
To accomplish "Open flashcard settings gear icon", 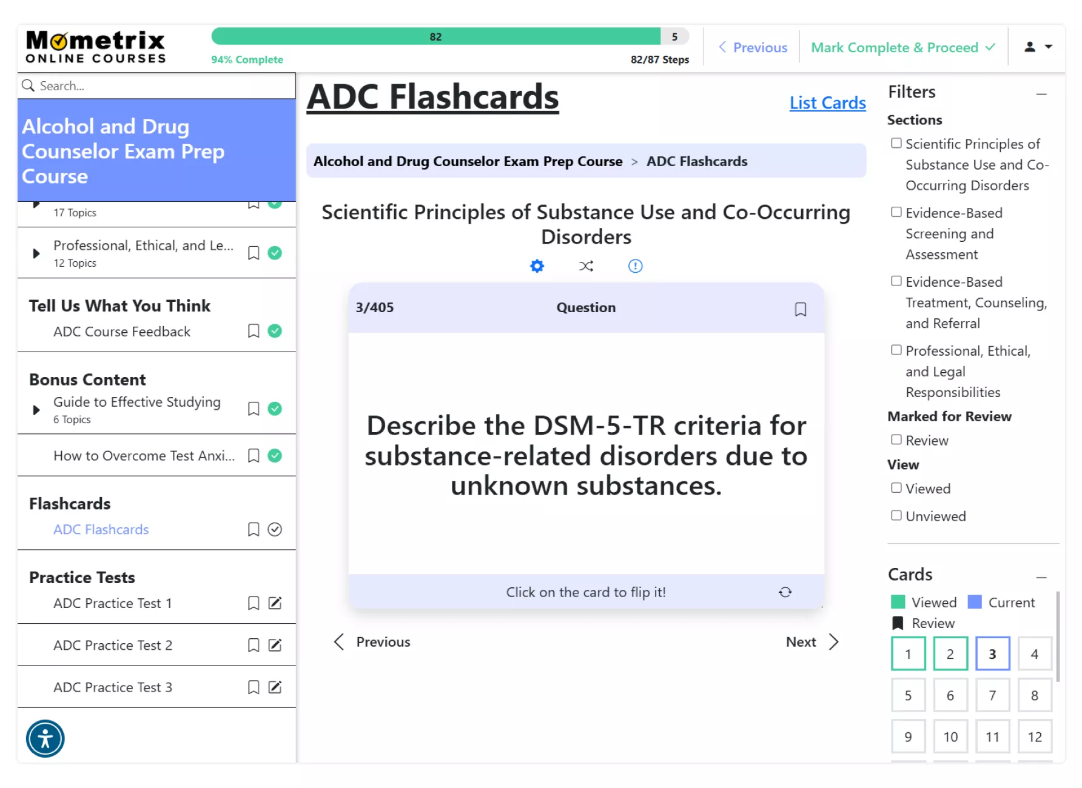I will click(537, 266).
